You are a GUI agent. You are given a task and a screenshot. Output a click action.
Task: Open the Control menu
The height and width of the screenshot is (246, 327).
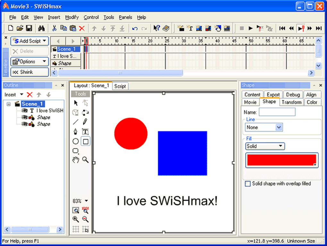point(91,17)
